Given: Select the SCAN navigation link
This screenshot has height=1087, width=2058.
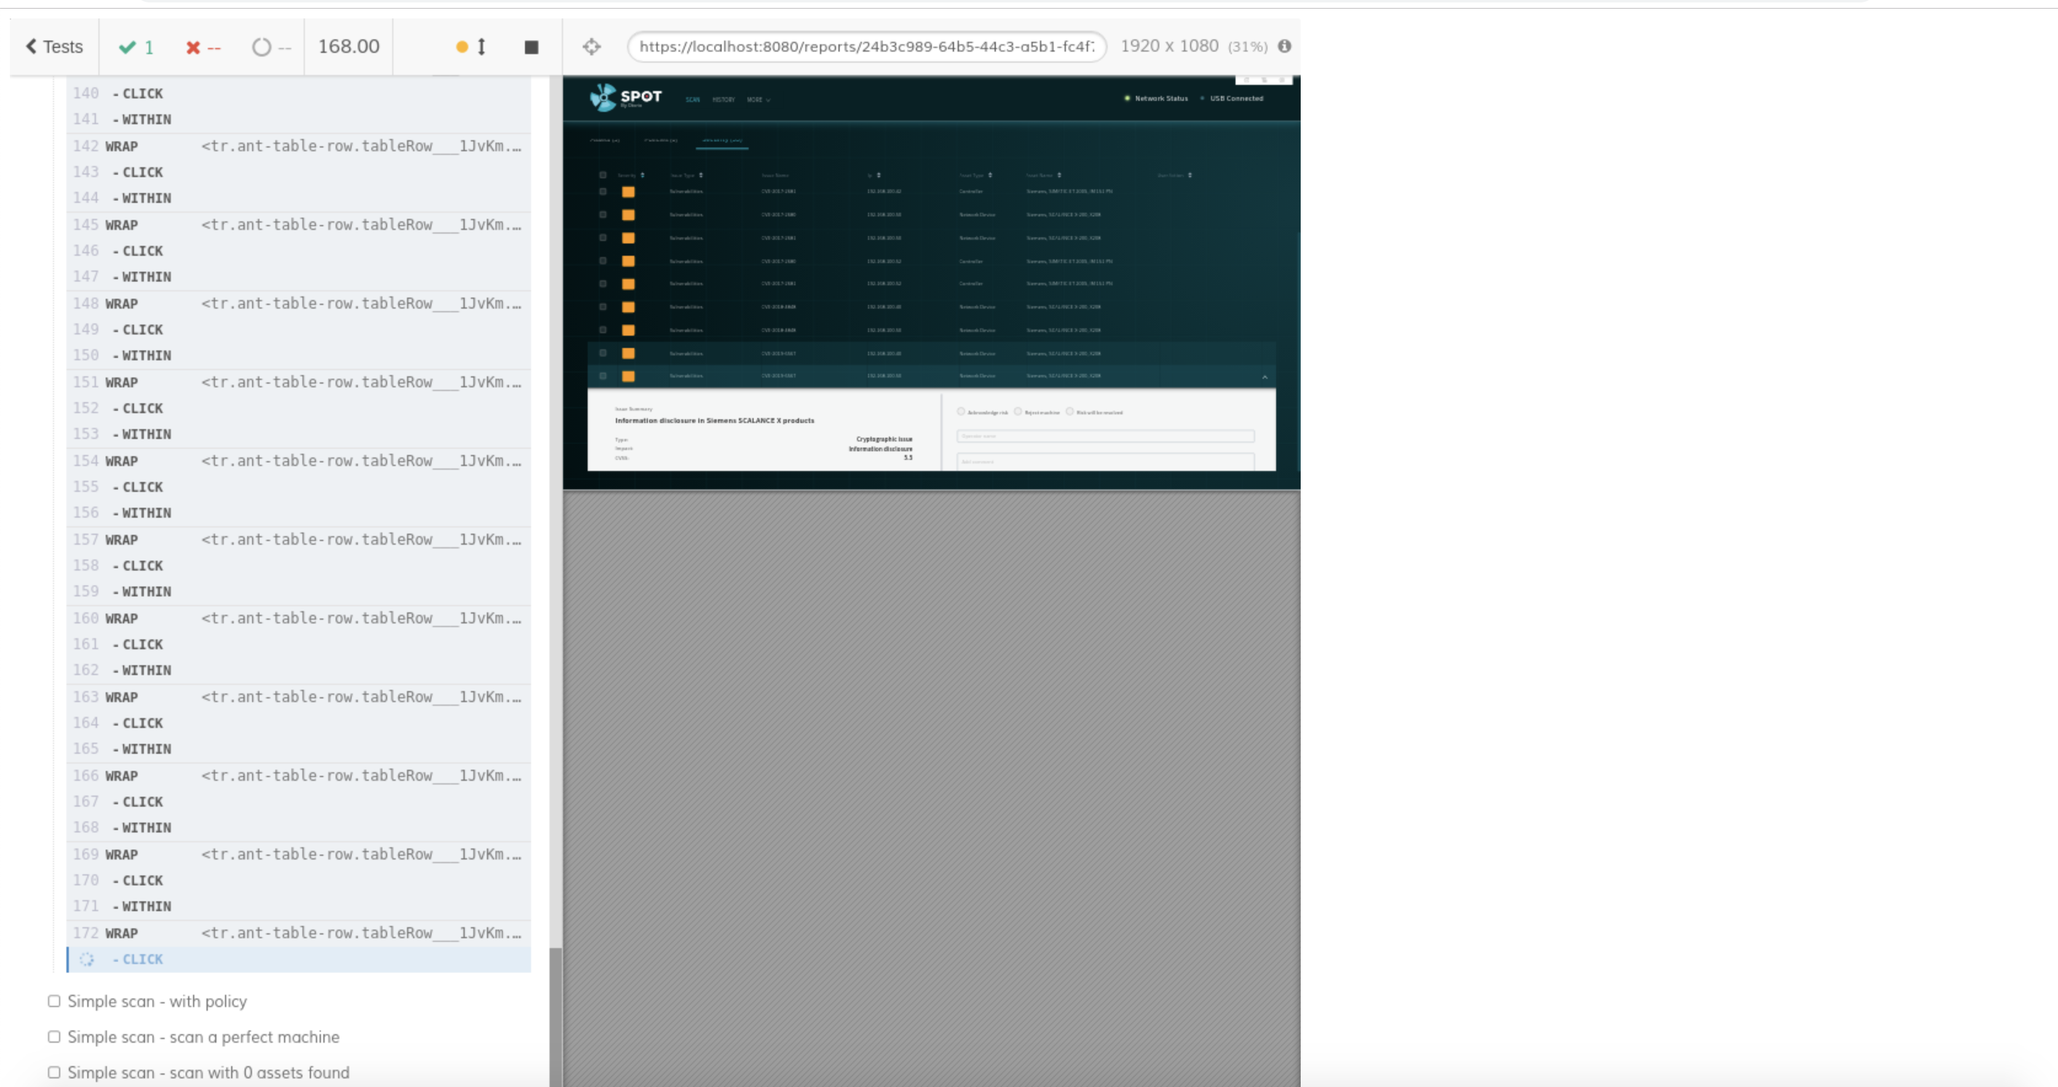Looking at the screenshot, I should [x=692, y=100].
